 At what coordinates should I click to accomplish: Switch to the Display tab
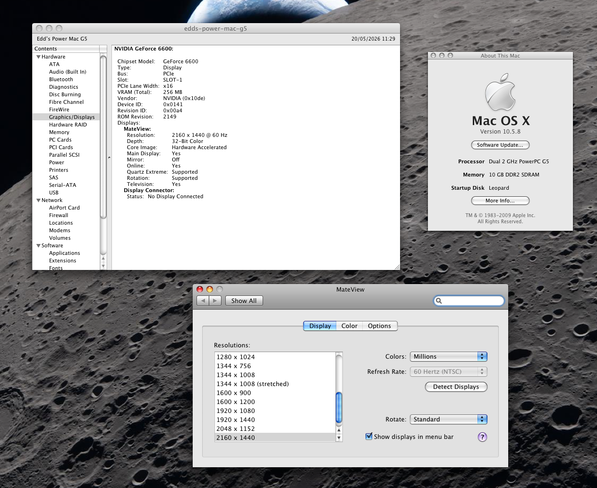click(320, 326)
